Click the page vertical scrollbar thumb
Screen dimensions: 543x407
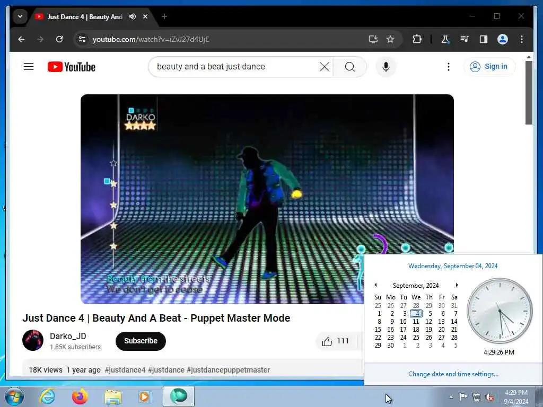click(x=529, y=93)
